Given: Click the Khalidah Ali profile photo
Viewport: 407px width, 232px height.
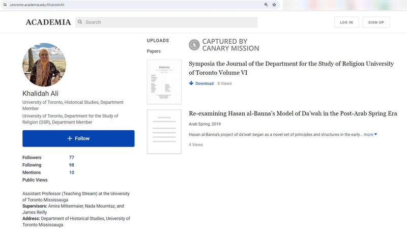Looking at the screenshot, I should tap(44, 65).
